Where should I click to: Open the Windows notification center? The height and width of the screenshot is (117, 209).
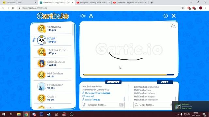[204, 114]
